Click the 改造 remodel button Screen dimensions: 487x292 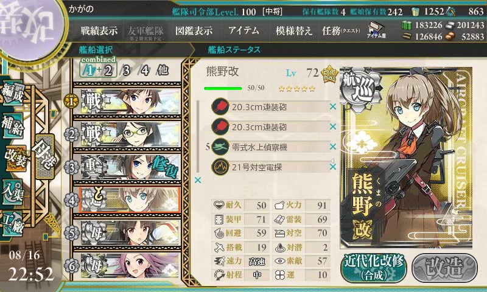coord(444,268)
